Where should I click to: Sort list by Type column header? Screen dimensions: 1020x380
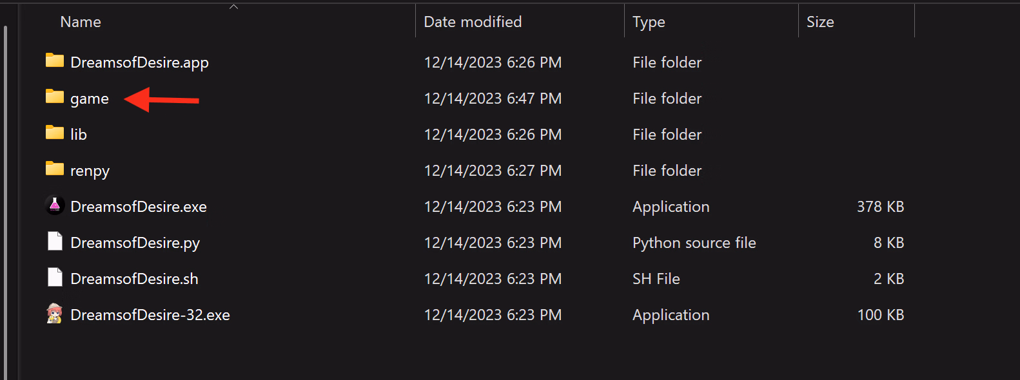point(649,22)
